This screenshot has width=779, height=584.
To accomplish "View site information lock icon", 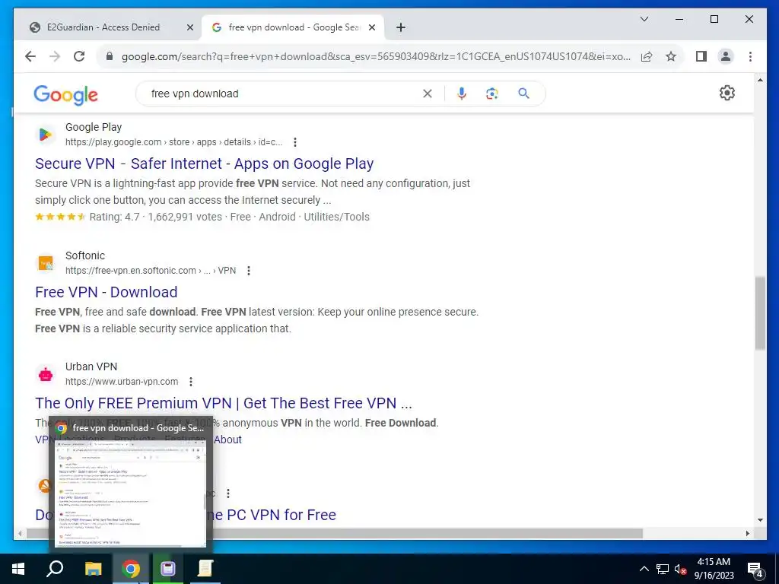I will coord(110,56).
